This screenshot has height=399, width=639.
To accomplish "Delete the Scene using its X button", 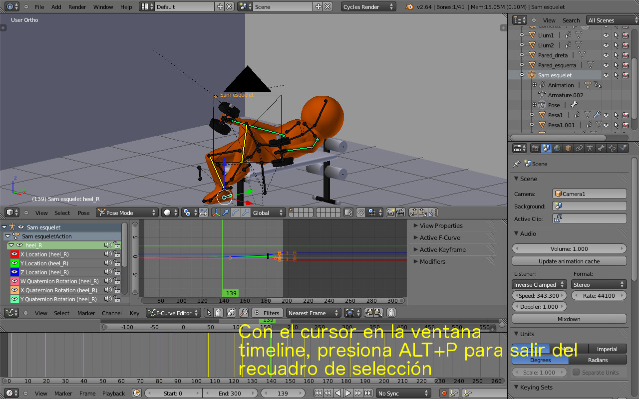I will click(327, 7).
